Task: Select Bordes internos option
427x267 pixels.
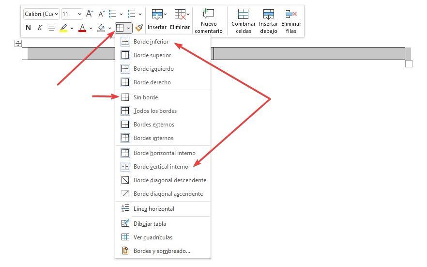Action: click(163, 138)
